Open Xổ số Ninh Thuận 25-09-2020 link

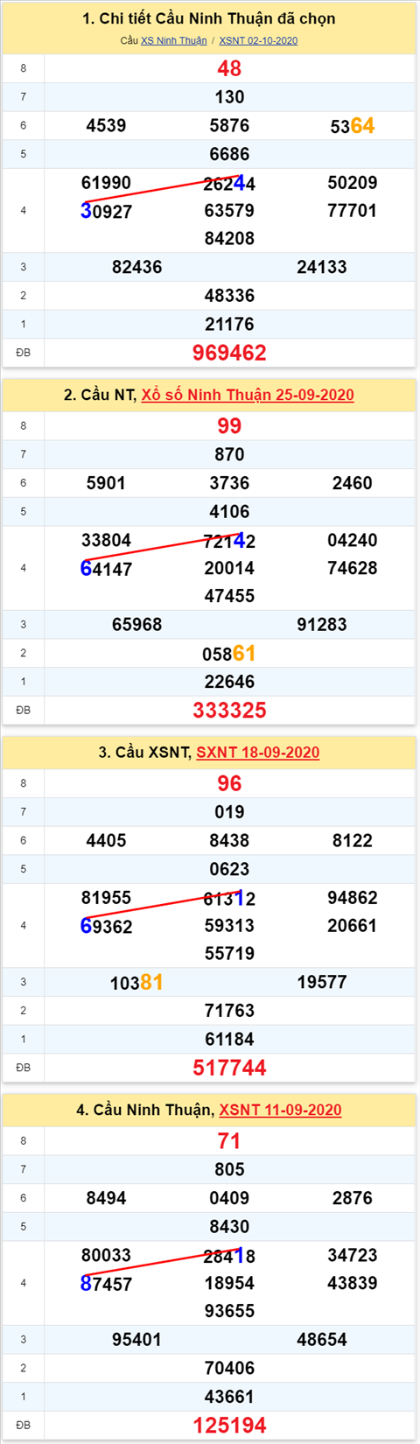[x=248, y=395]
